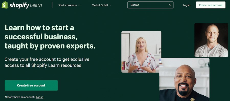Click Log in in the top navigation
Image resolution: width=230 pixels, height=101 pixels.
coord(187,5)
